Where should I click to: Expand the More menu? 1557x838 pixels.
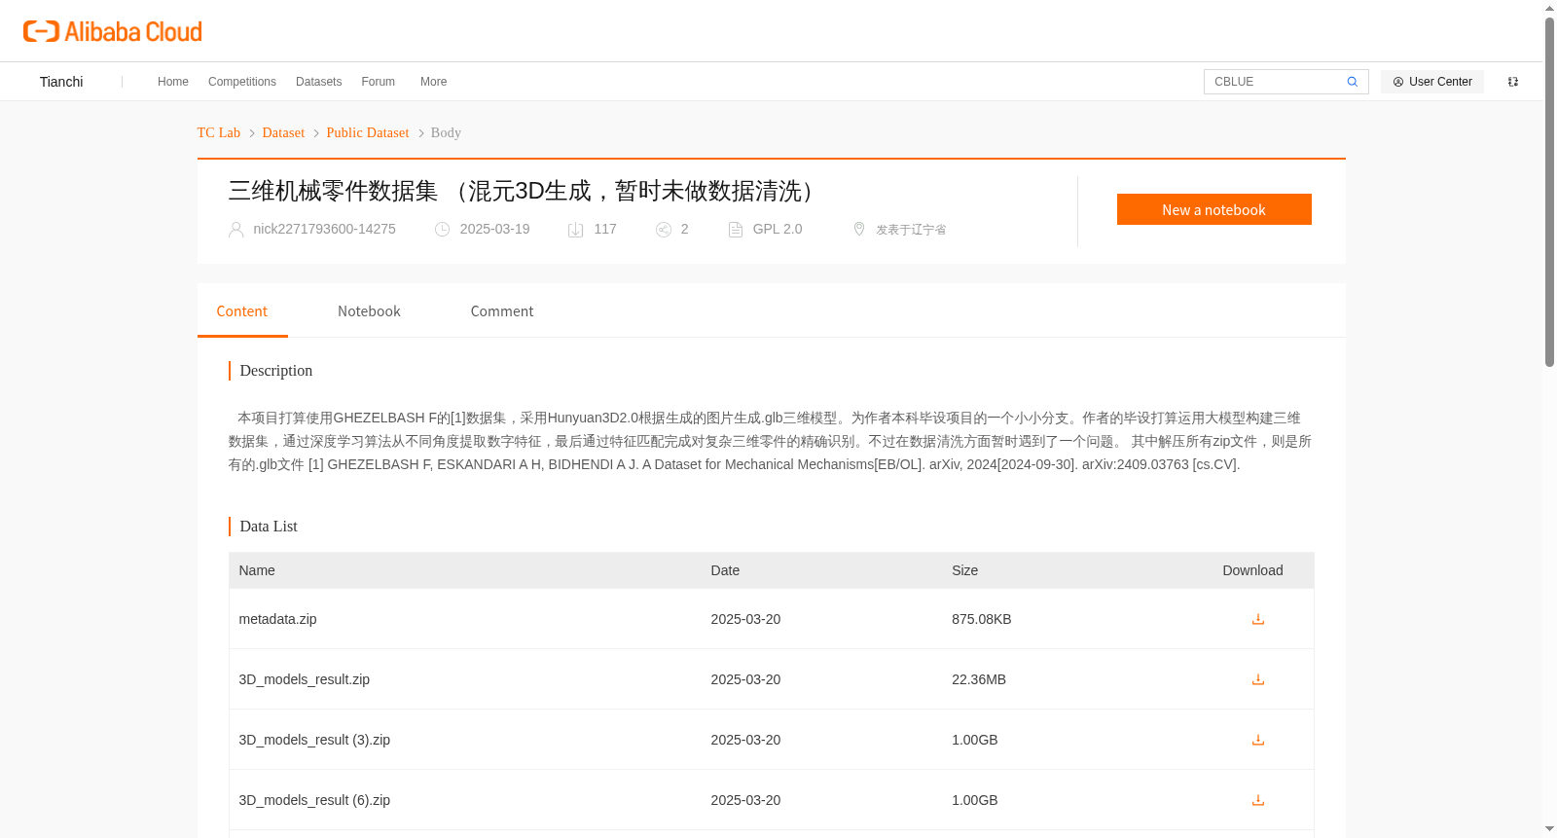[434, 82]
